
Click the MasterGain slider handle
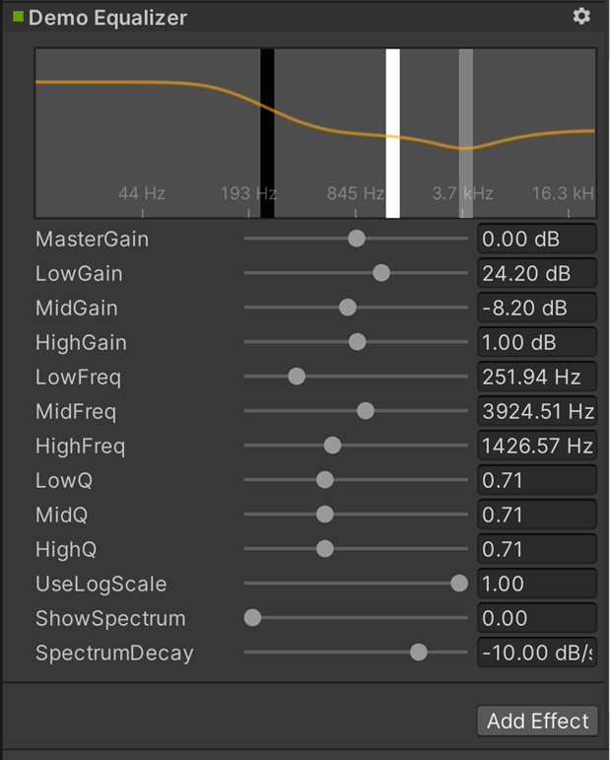[x=357, y=239]
